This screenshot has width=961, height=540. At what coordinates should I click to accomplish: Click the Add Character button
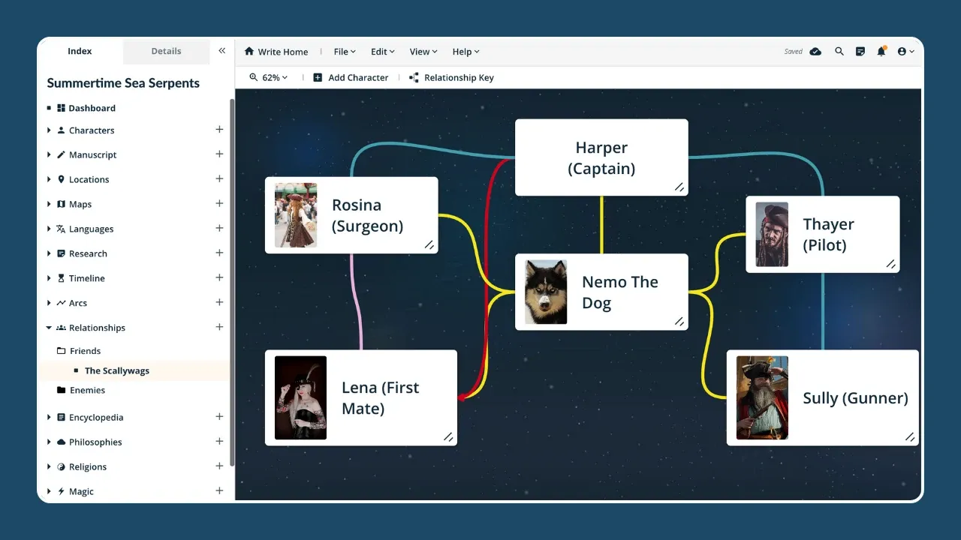click(x=351, y=77)
